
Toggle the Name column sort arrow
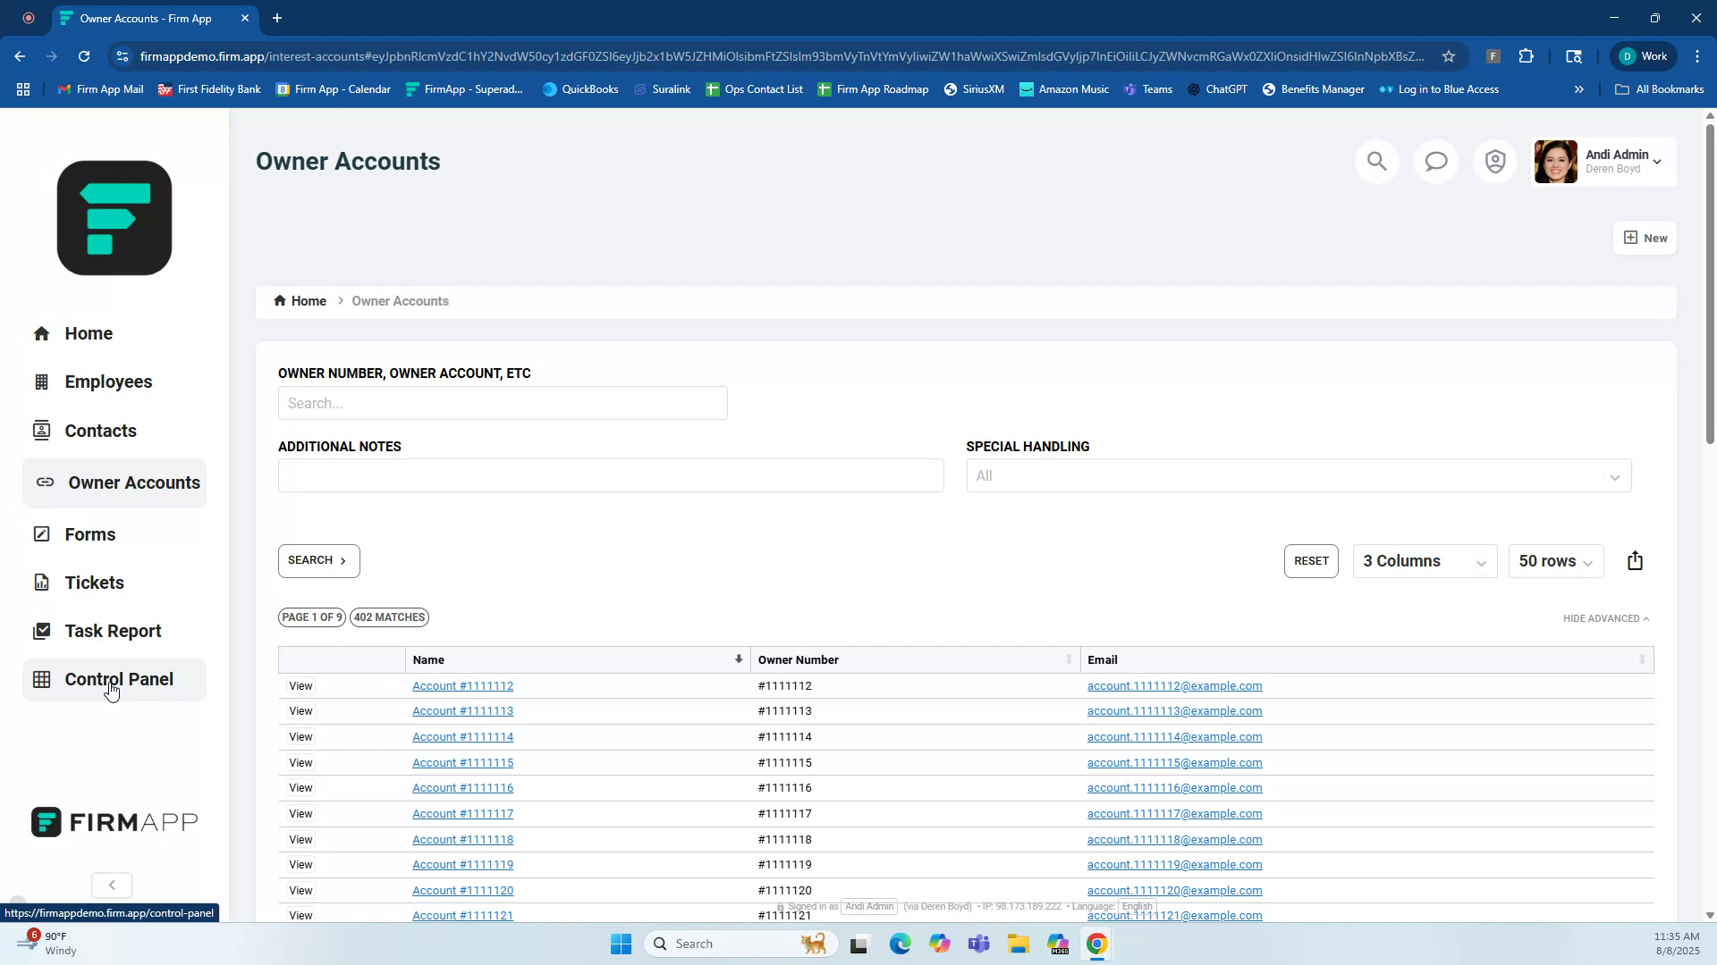coord(737,659)
